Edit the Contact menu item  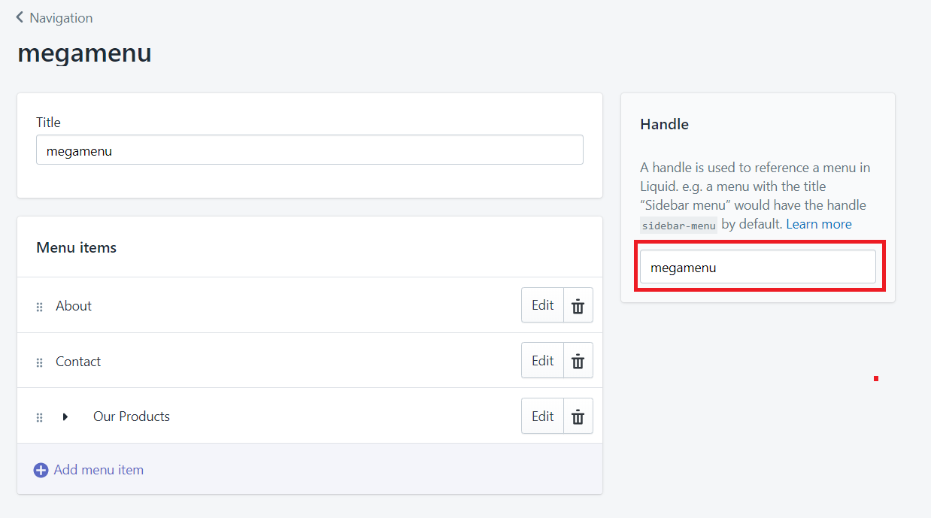click(543, 361)
